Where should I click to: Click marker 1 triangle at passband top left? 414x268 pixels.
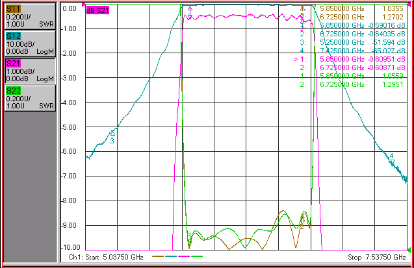(x=190, y=8)
